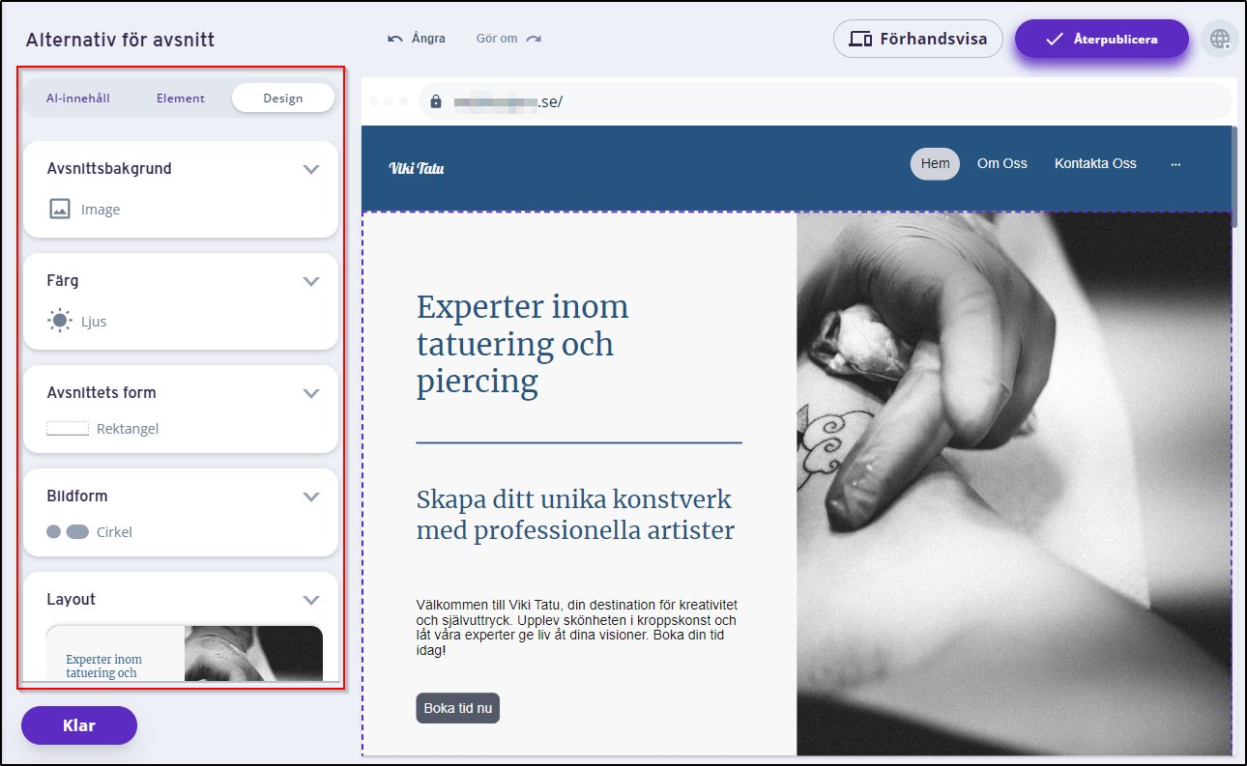Click the rectangle shape icon under Avsnittets form
The width and height of the screenshot is (1247, 766).
[68, 428]
